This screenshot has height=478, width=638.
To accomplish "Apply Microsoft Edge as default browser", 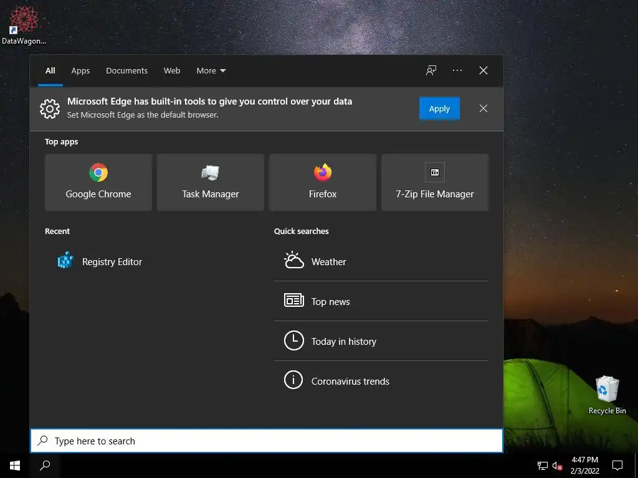I will (439, 108).
